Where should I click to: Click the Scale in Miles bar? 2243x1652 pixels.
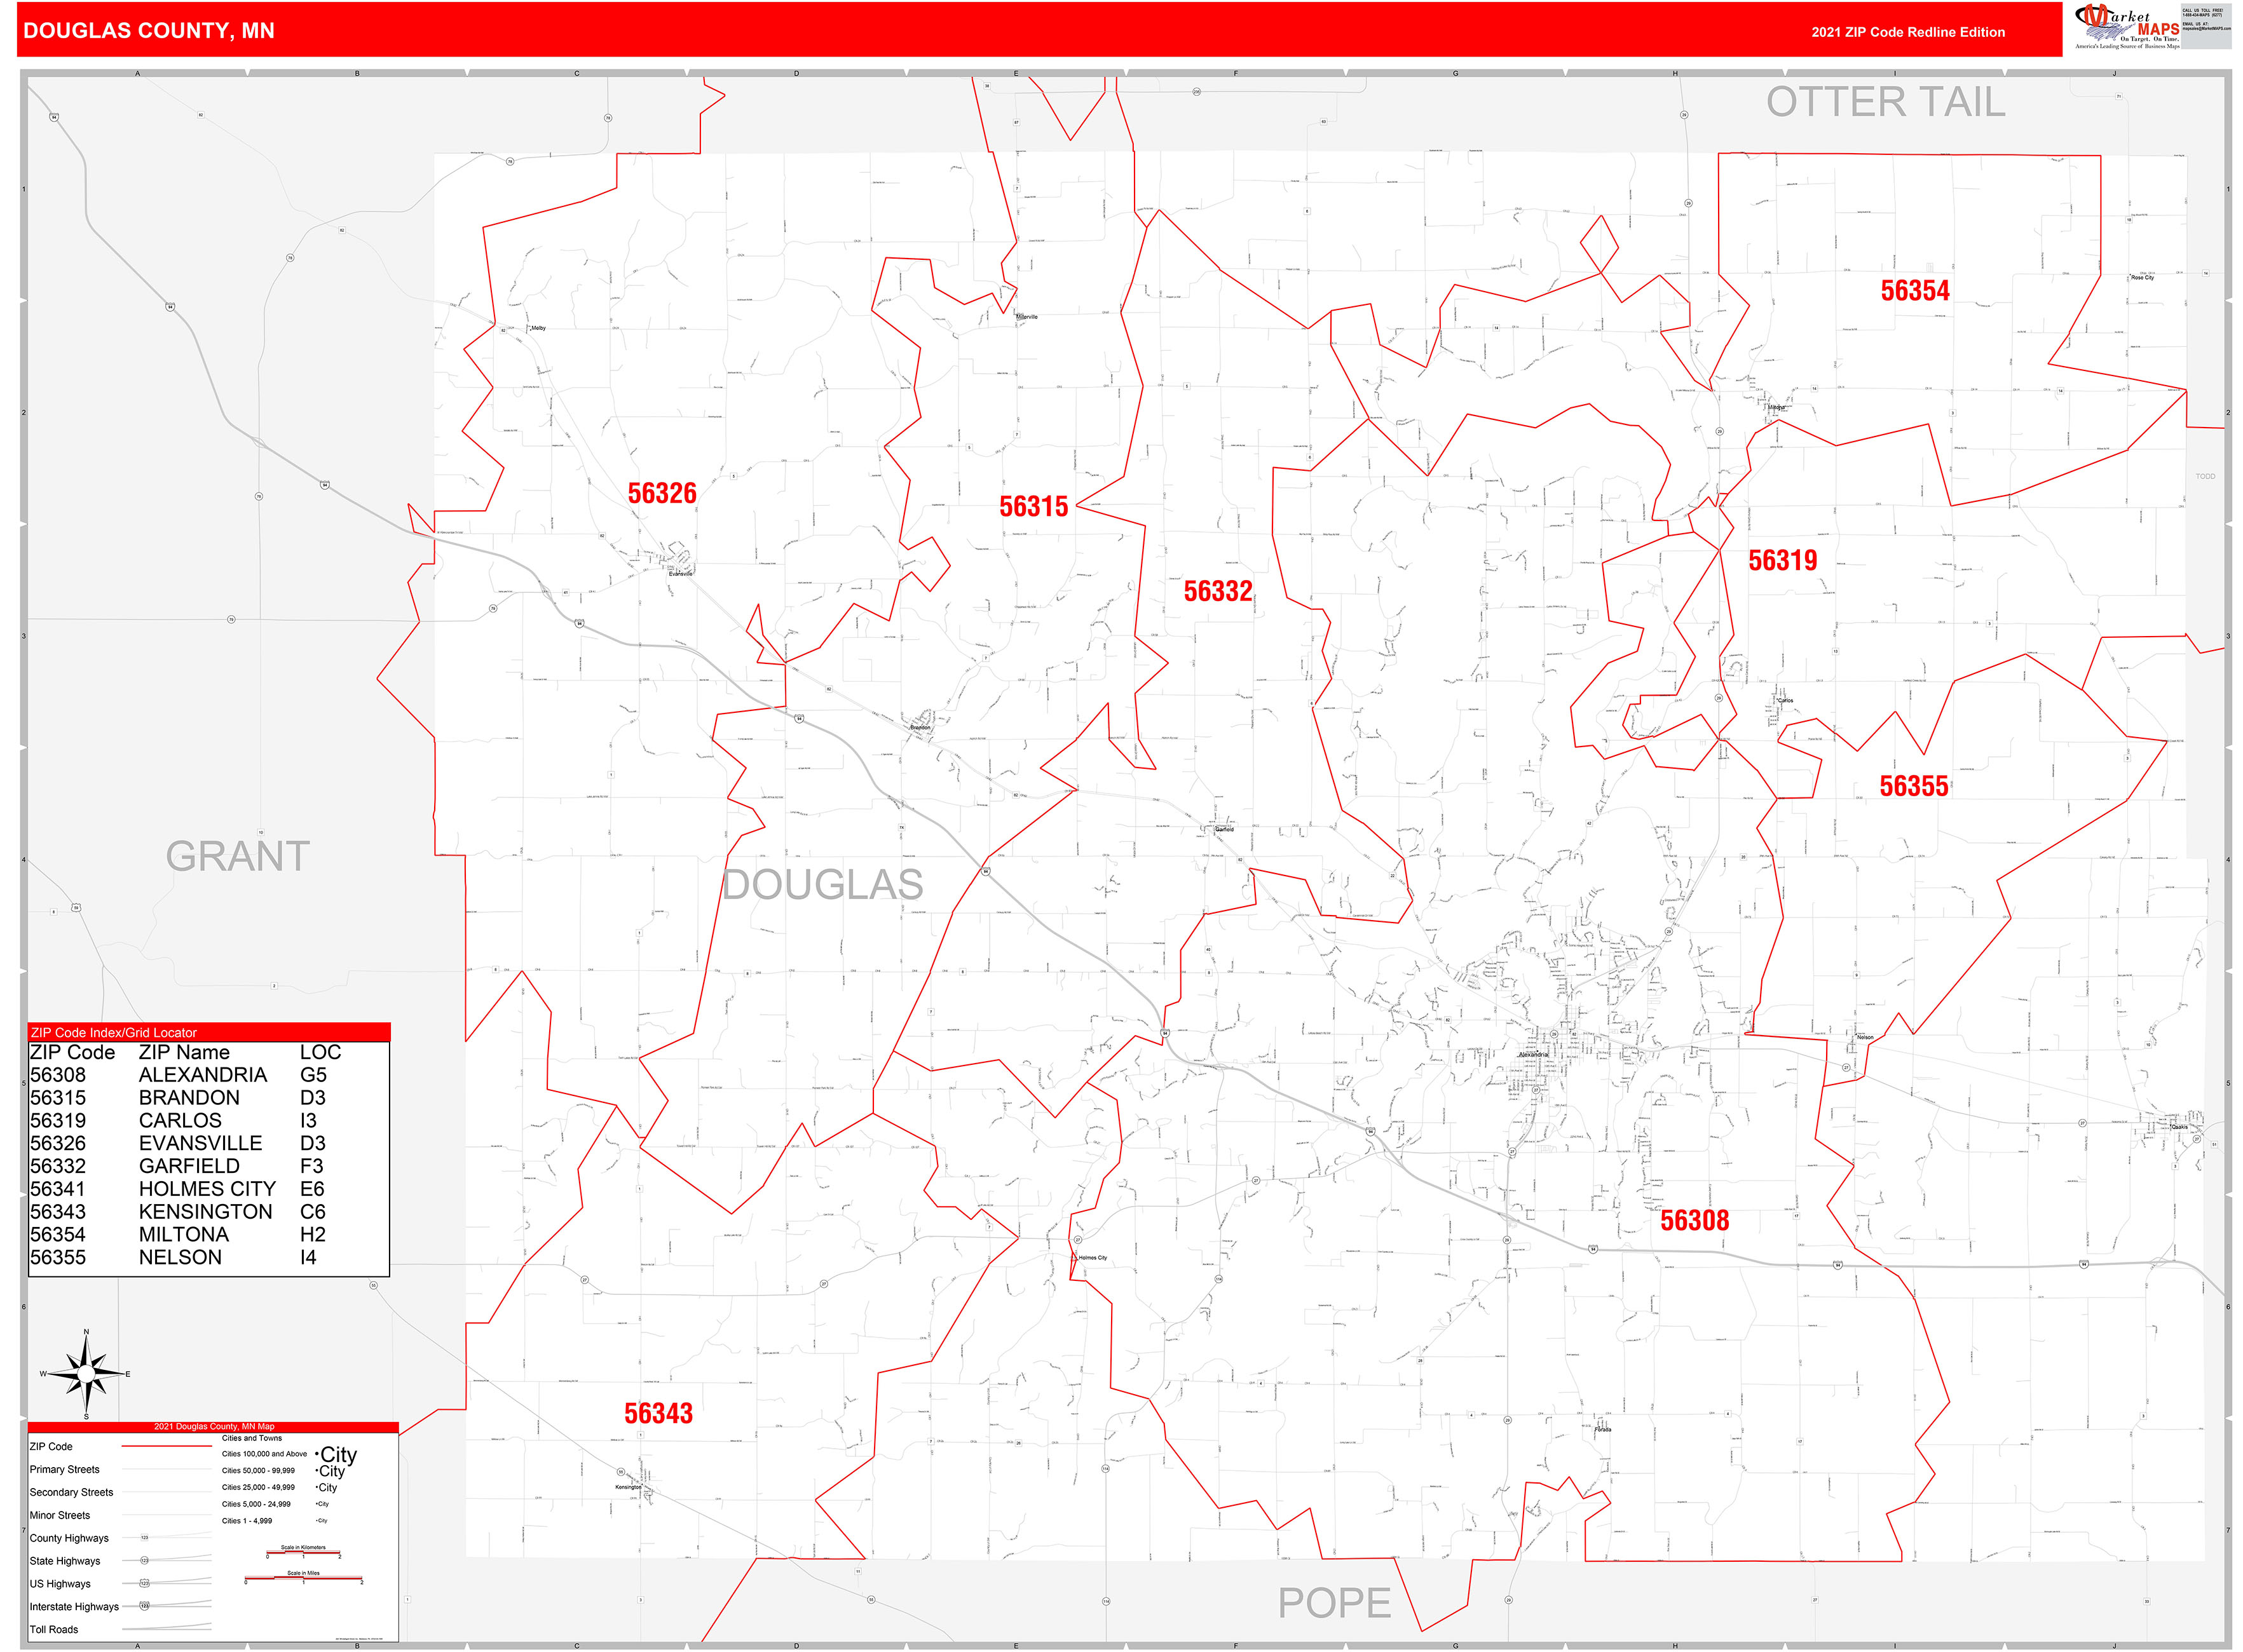[304, 1578]
